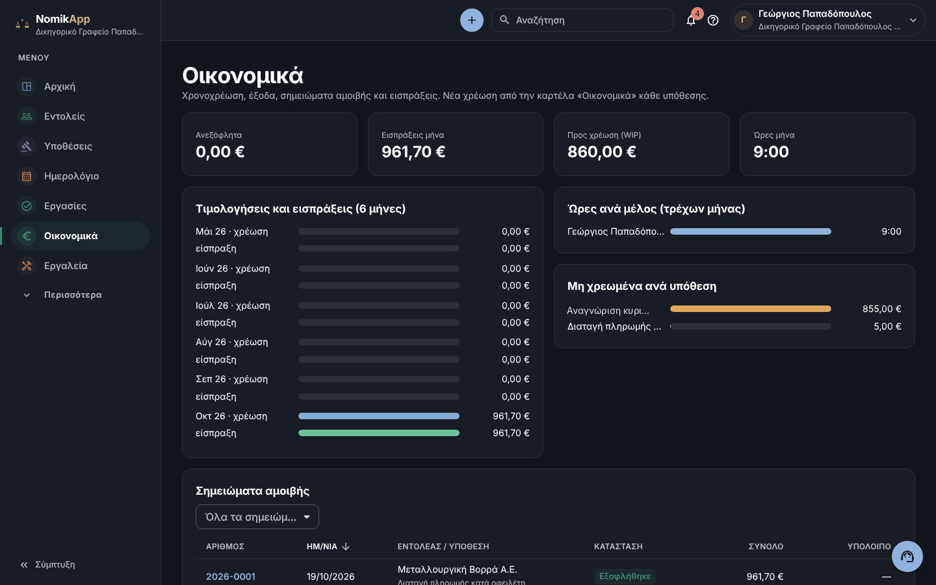Open invoice 2026-0001 link
Viewport: 936px width, 585px height.
click(231, 577)
